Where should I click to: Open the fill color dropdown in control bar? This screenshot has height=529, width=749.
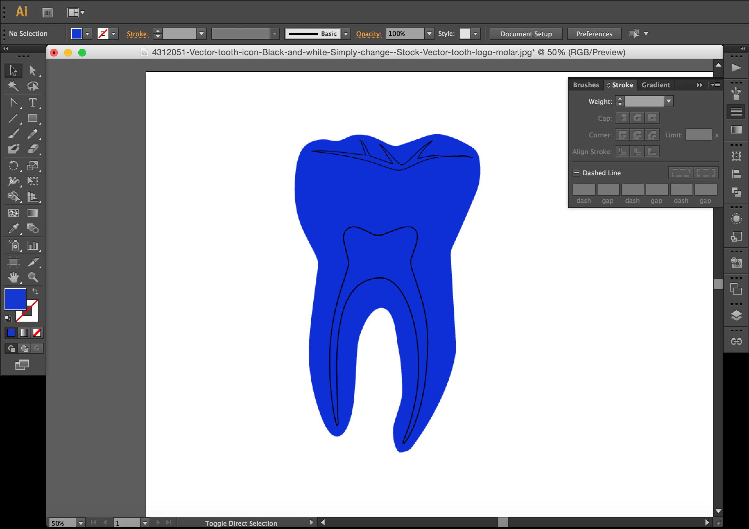pyautogui.click(x=87, y=34)
